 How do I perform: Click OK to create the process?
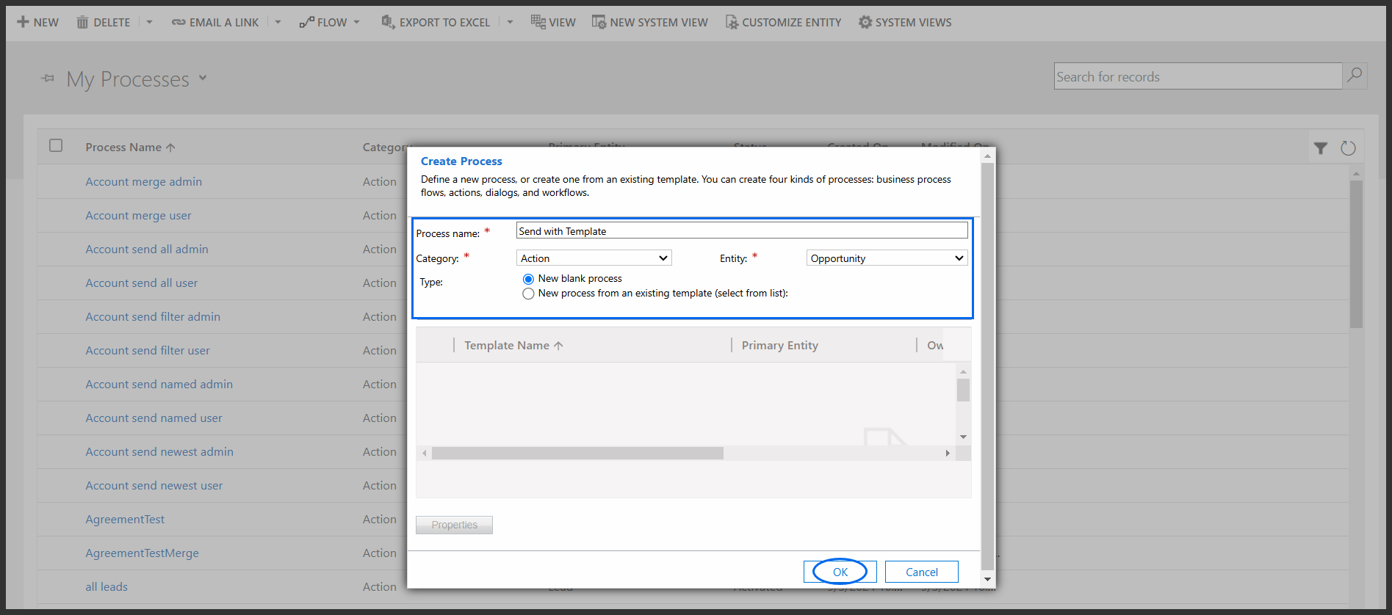point(840,572)
